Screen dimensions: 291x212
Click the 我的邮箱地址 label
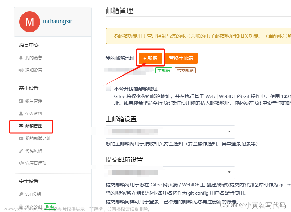pyautogui.click(x=120, y=58)
